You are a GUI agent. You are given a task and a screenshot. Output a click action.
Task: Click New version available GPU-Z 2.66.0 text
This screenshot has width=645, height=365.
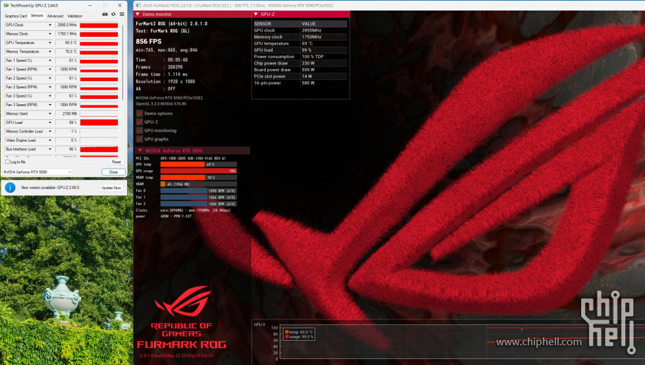50,188
